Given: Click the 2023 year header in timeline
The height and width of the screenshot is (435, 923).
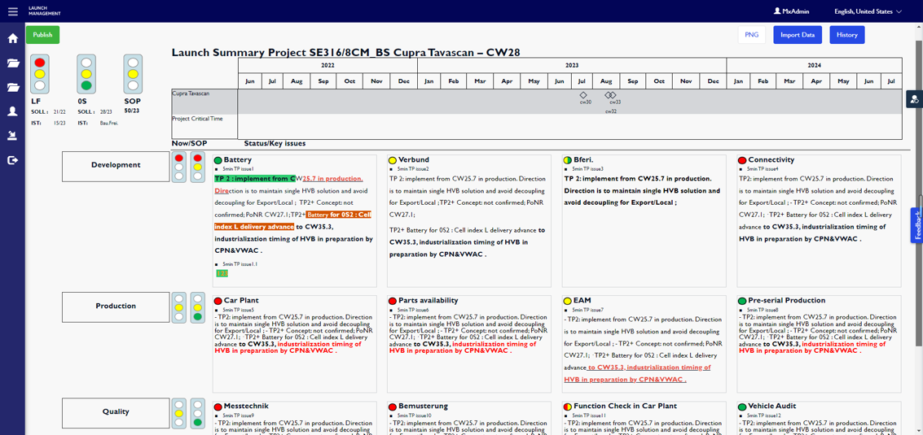Looking at the screenshot, I should tap(572, 65).
